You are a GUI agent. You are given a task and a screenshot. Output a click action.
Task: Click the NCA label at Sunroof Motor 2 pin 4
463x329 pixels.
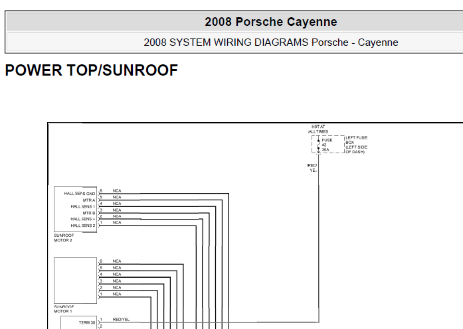117,204
